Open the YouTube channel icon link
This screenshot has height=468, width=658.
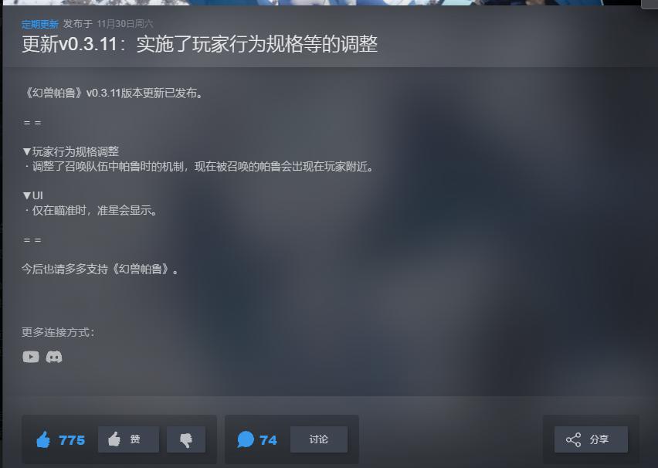[31, 357]
